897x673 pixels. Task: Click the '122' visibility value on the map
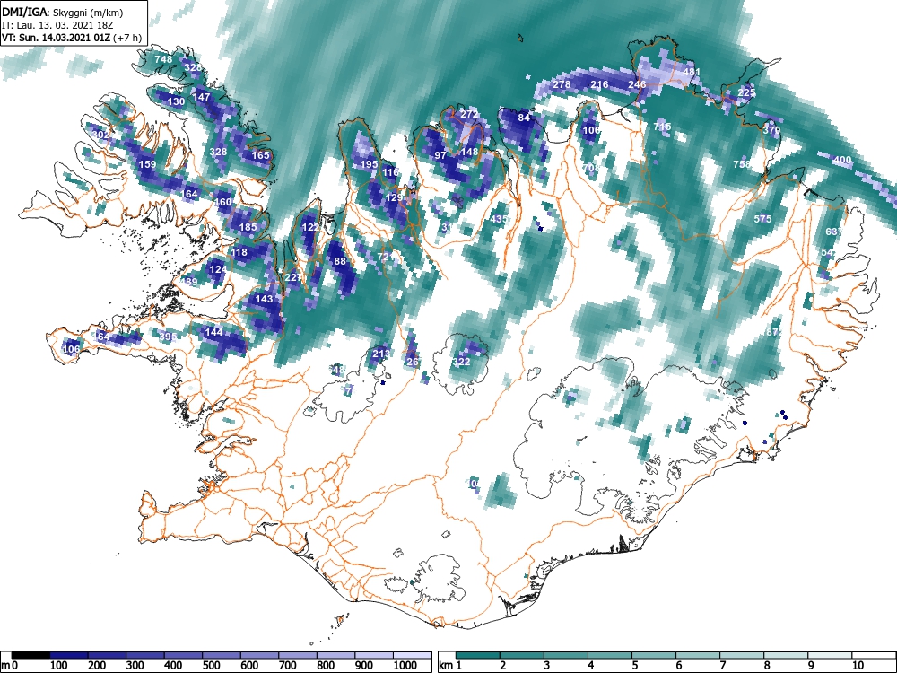coord(310,227)
